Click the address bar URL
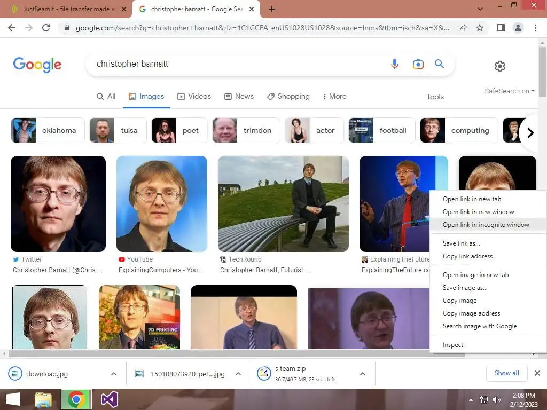This screenshot has height=410, width=547. click(262, 28)
